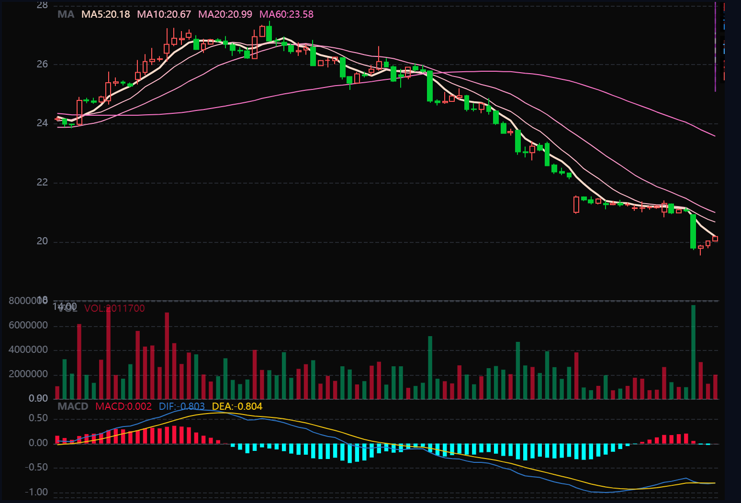Click the -0.50 MACD axis label

[x=36, y=468]
